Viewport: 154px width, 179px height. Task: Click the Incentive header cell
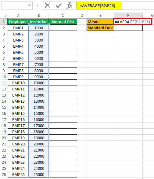(39, 22)
